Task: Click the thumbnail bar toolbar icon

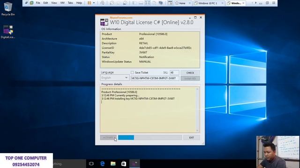Action: coord(141,3)
